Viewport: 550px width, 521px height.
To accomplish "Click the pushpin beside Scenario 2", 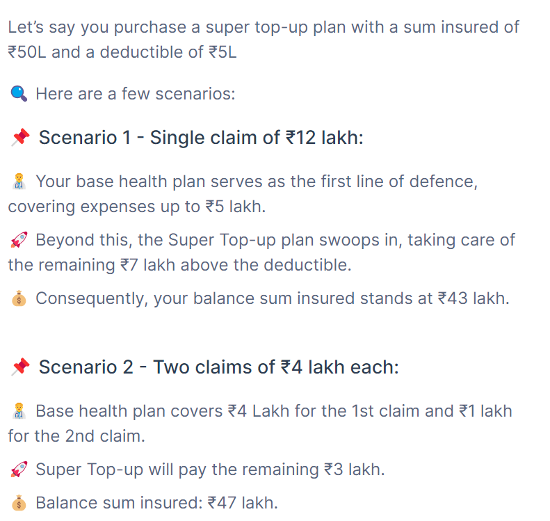I will pos(20,367).
